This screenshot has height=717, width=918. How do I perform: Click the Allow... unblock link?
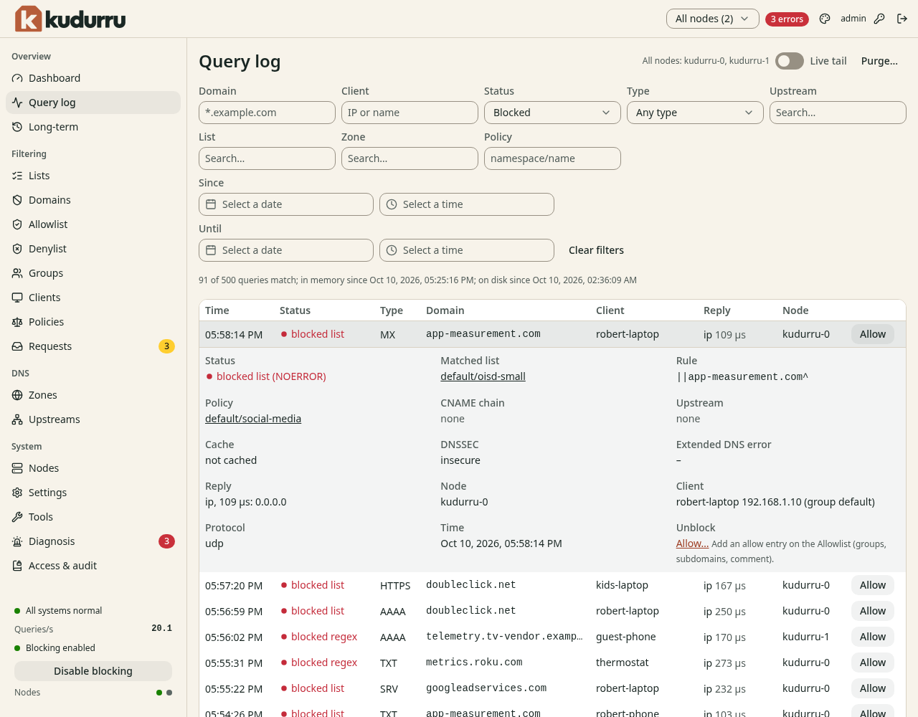tap(692, 543)
